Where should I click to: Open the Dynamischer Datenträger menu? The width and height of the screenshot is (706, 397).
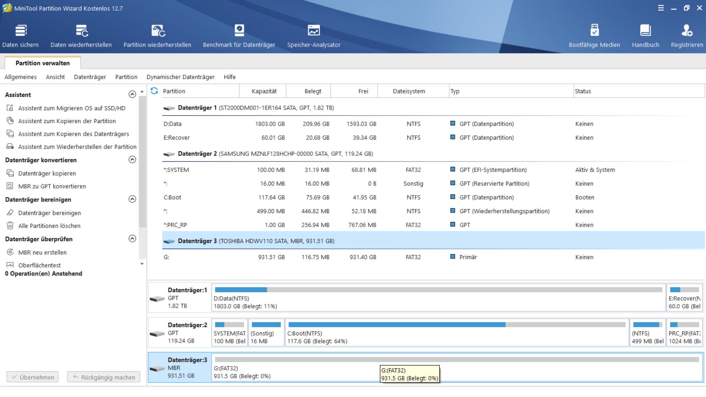click(180, 77)
